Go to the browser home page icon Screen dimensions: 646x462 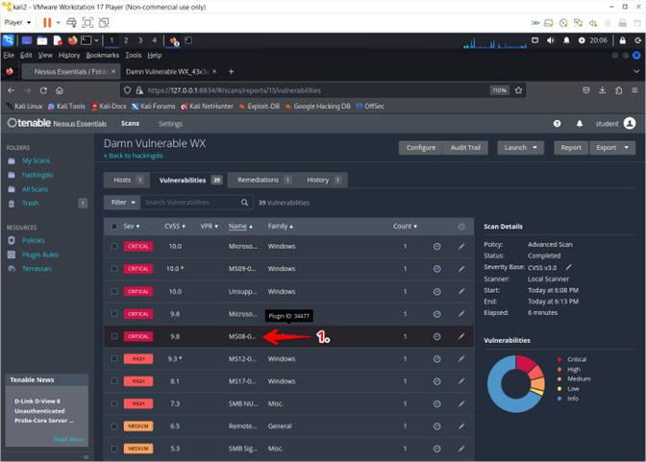coord(60,90)
